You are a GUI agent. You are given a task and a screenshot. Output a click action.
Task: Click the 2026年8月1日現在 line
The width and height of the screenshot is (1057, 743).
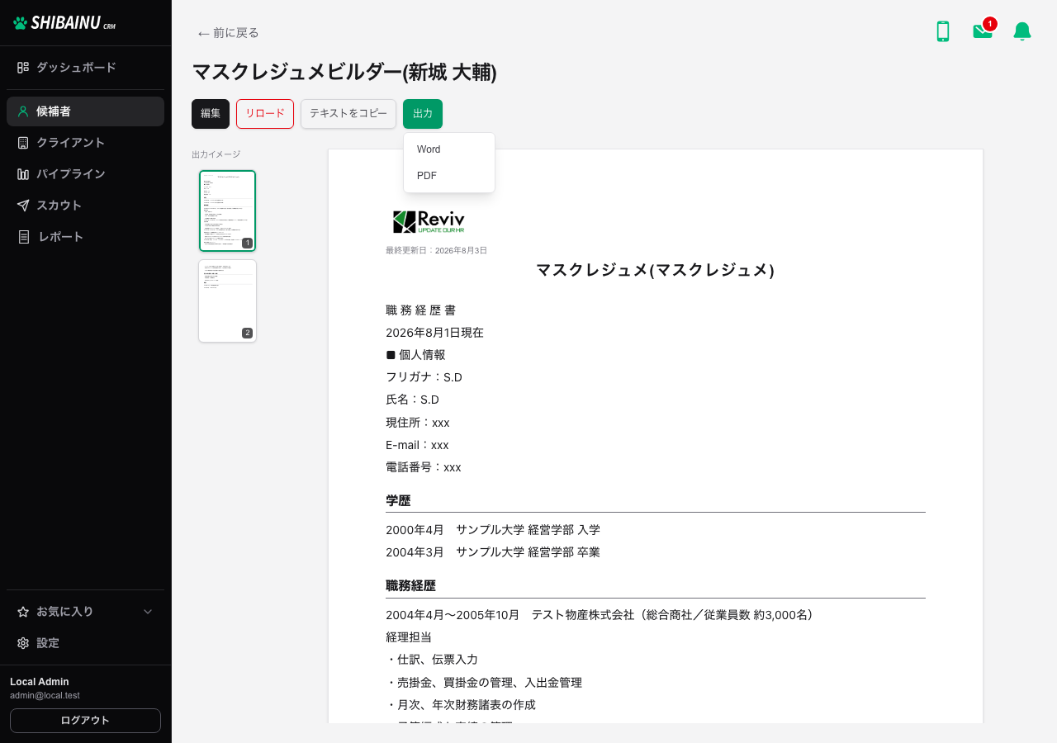(434, 333)
